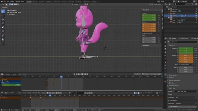Switch to the Sculpting workspace tab
The height and width of the screenshot is (111, 198).
[x=42, y=2]
